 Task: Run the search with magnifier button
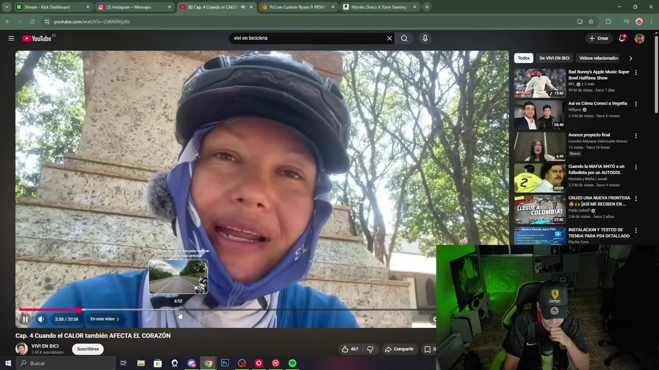404,38
